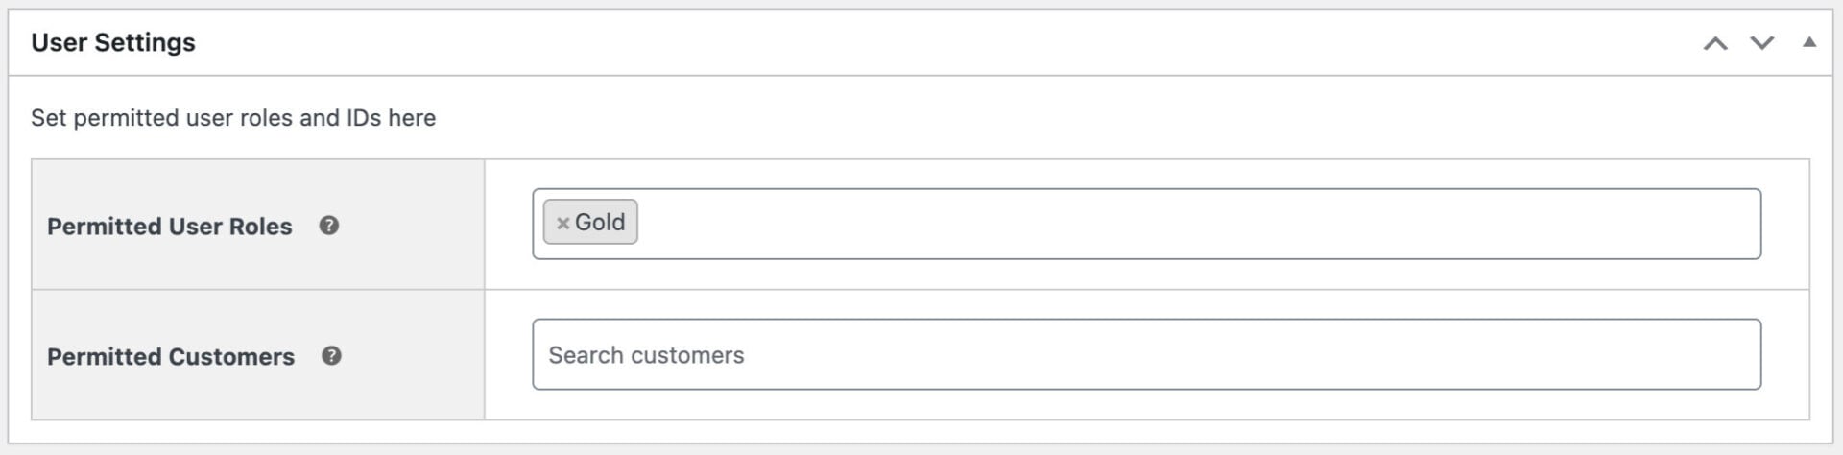Move the User Settings panel up
1843x455 pixels.
[x=1715, y=43]
